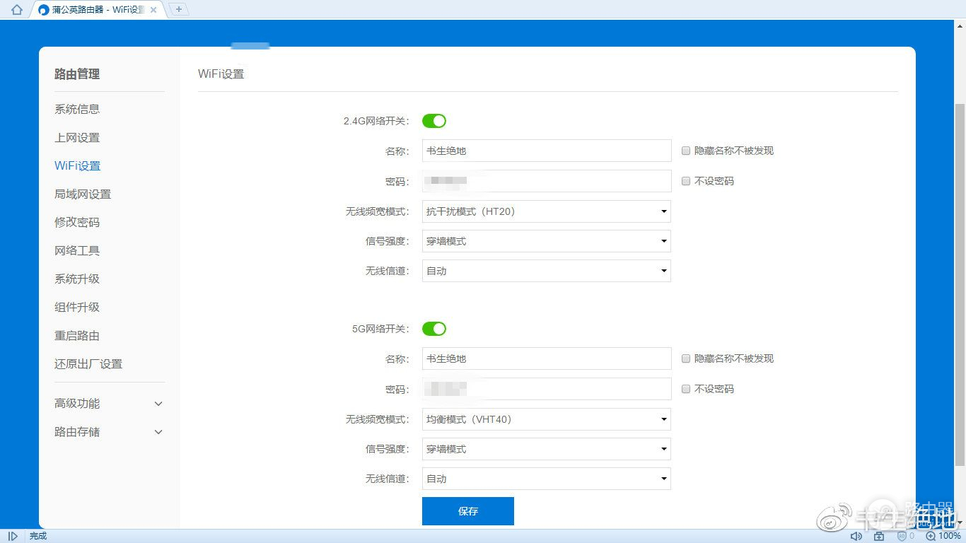Open 2.4G 信号强度 dropdown

click(547, 241)
